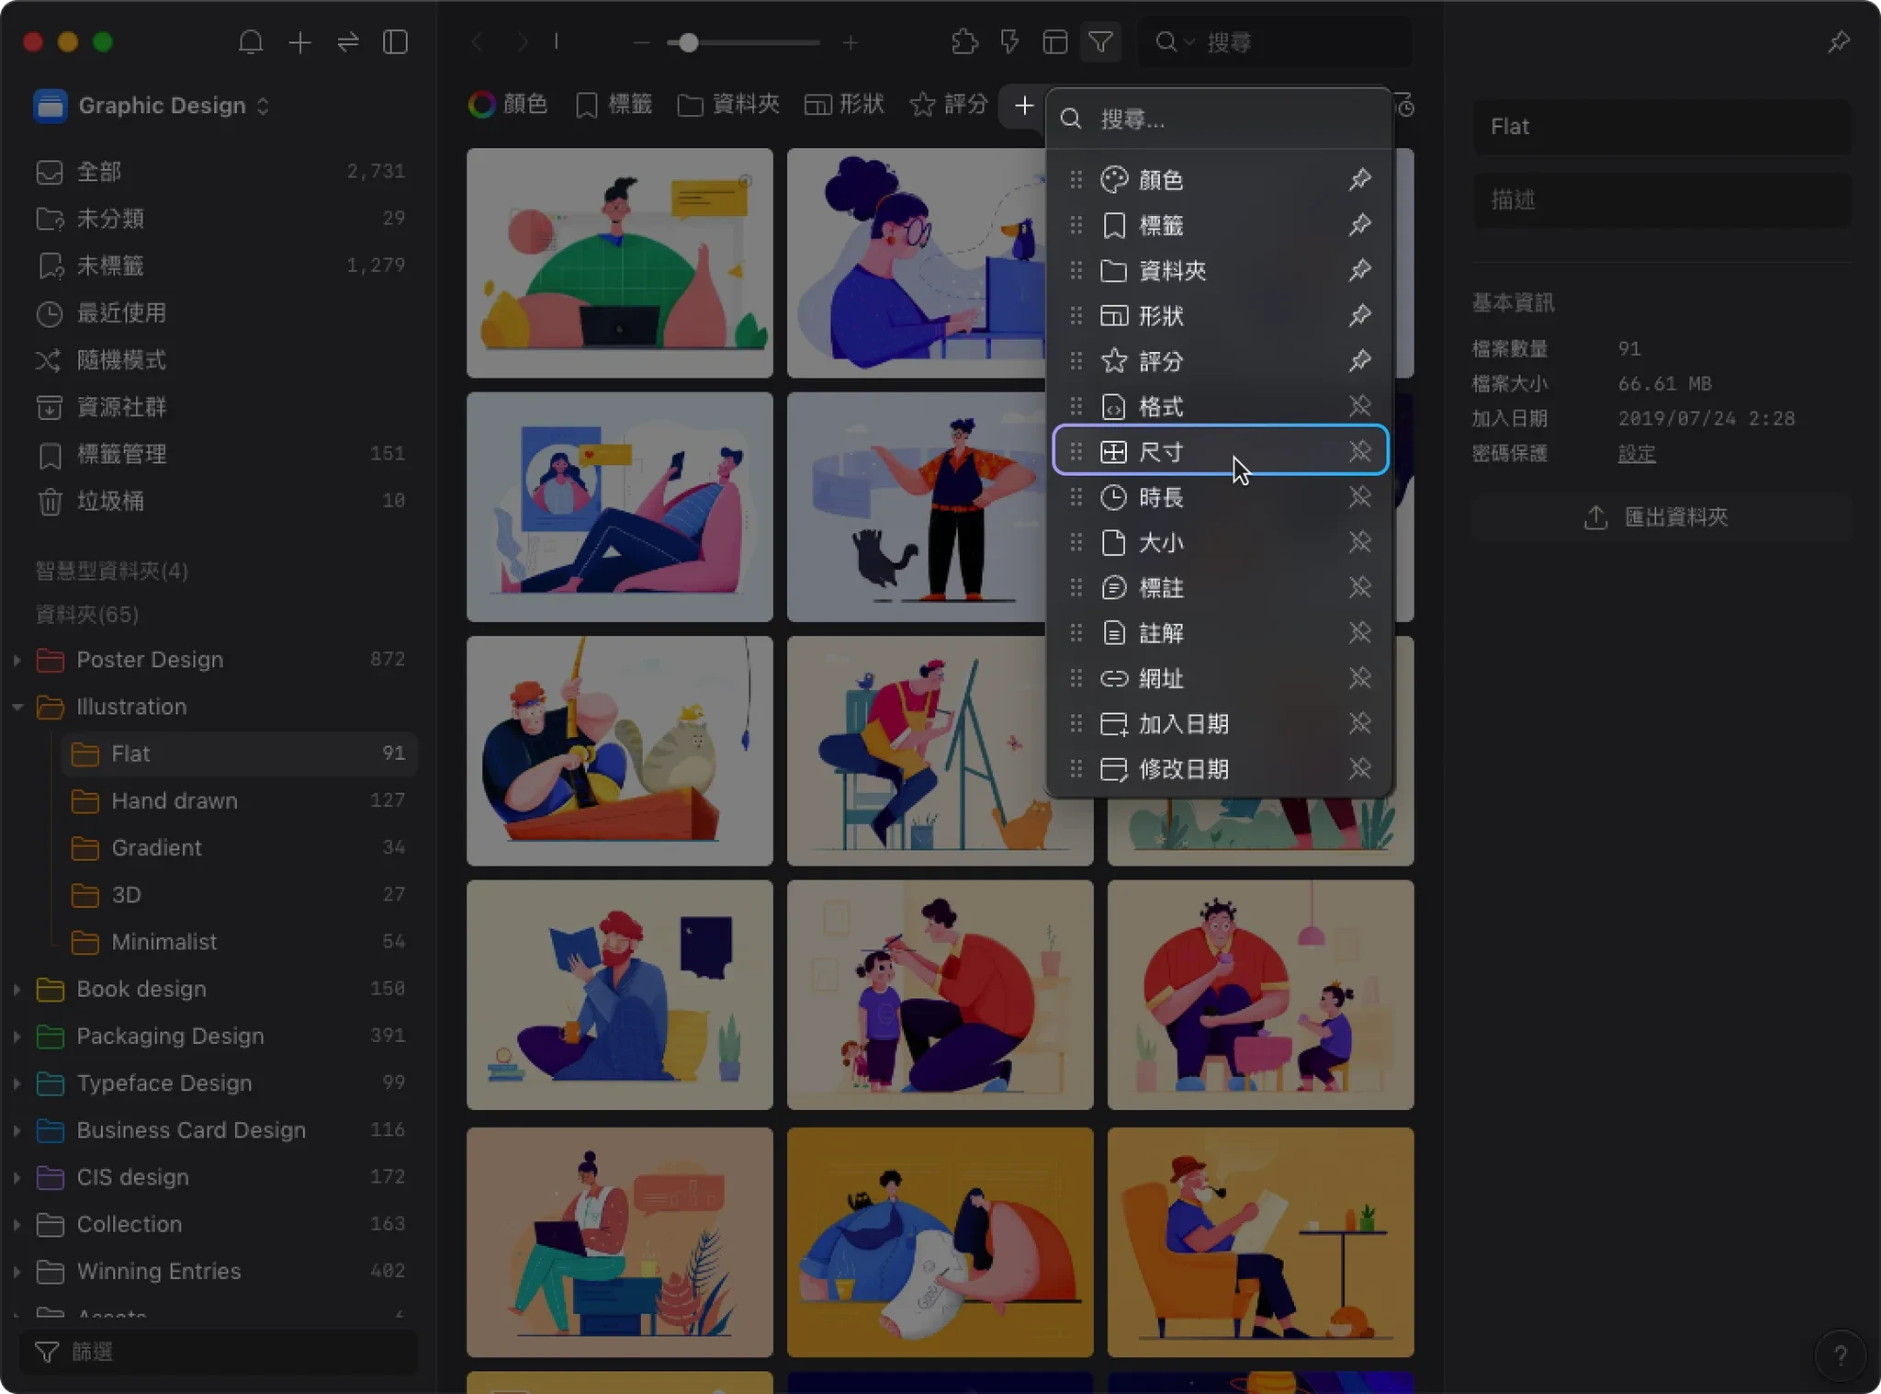Screen dimensions: 1881x1394
Task: Select 註解 in the filter list
Action: coord(1220,633)
